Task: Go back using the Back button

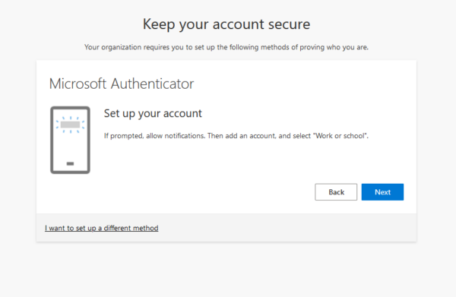Action: tap(336, 192)
